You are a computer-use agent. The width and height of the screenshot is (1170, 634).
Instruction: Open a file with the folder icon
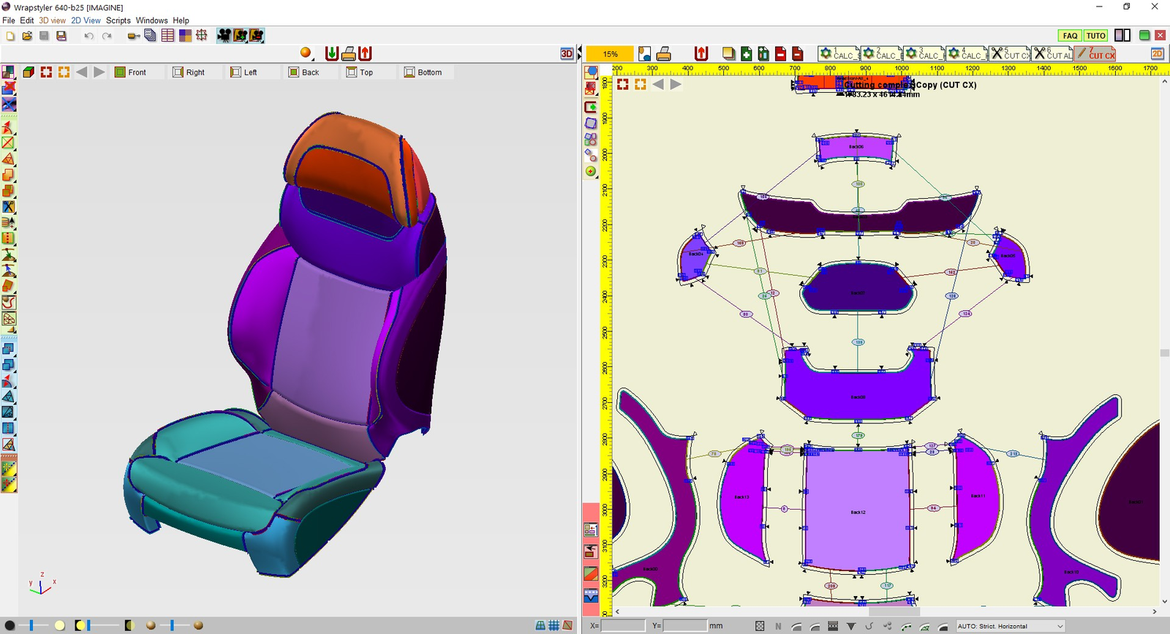coord(27,36)
